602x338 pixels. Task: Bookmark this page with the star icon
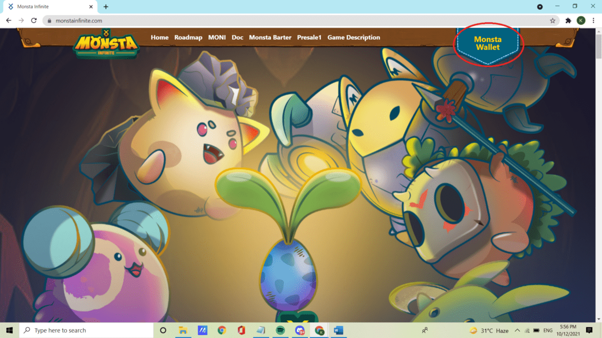click(552, 21)
